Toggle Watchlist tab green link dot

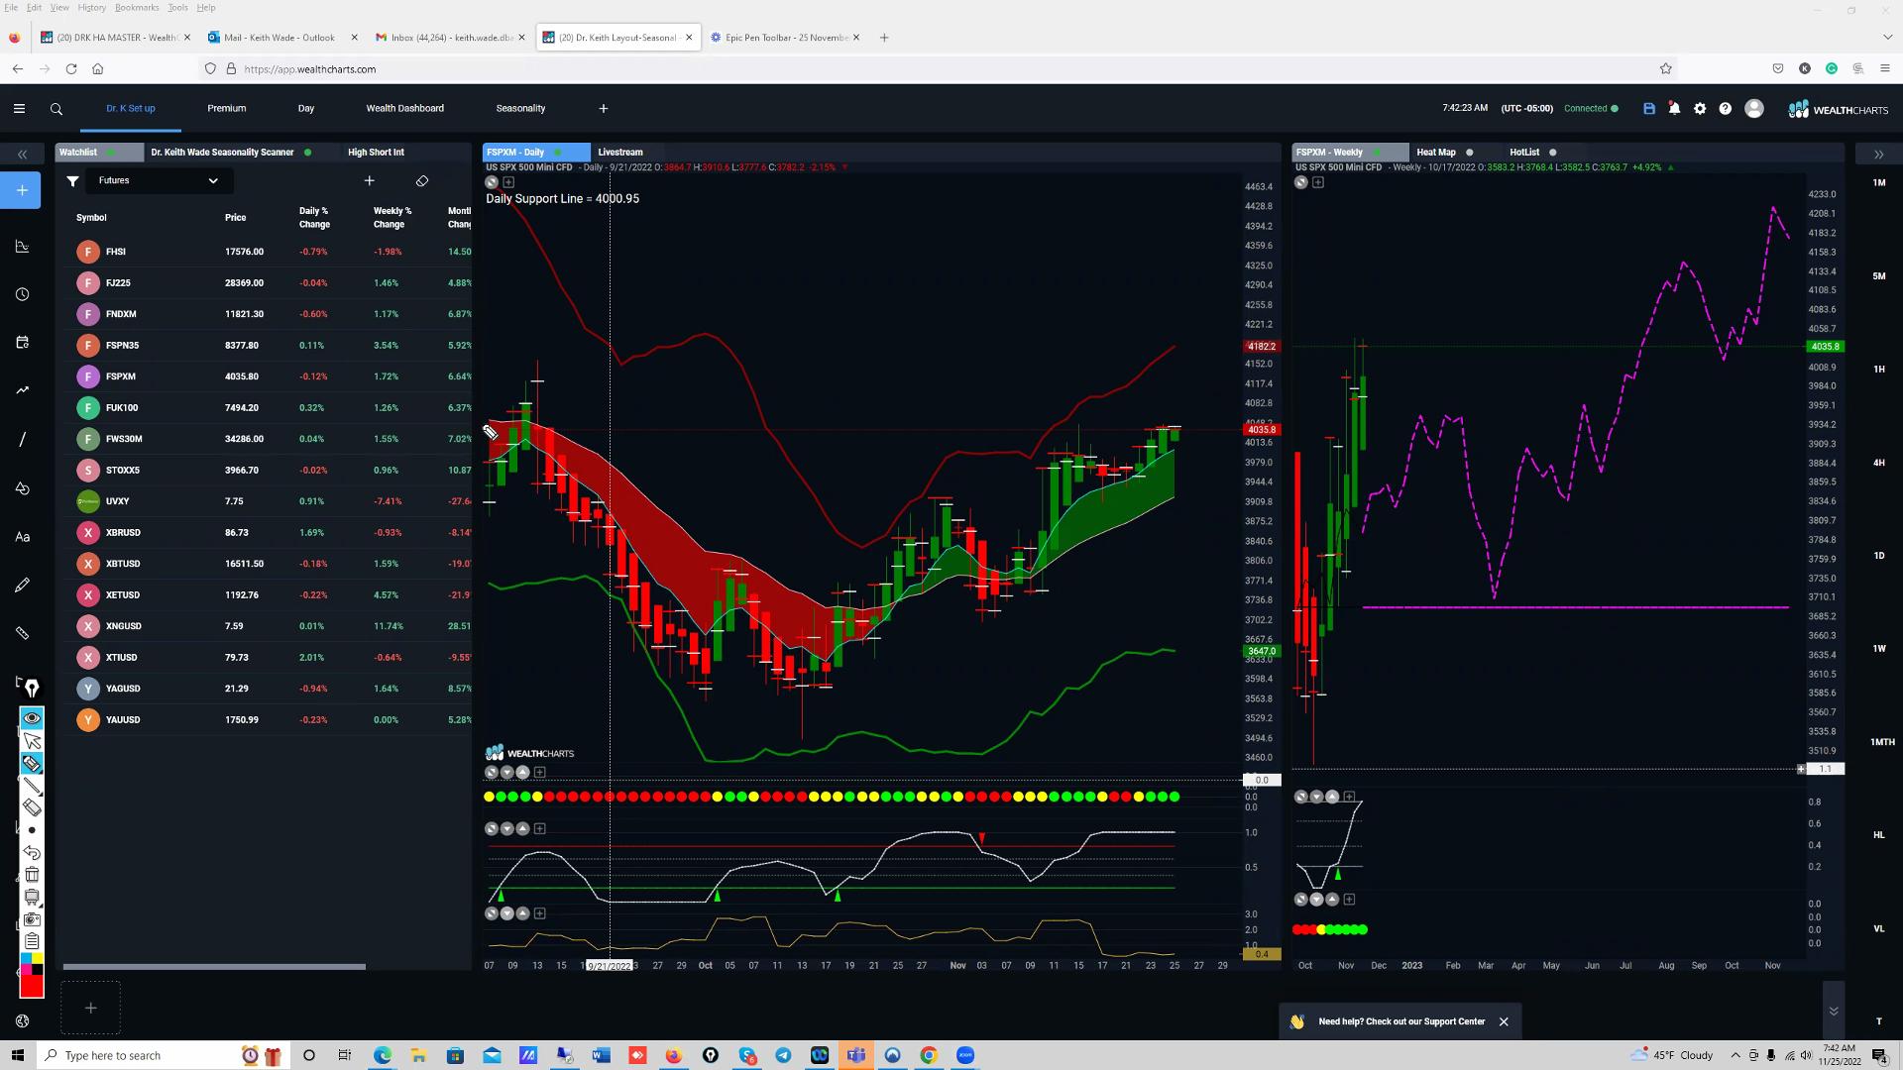111,153
